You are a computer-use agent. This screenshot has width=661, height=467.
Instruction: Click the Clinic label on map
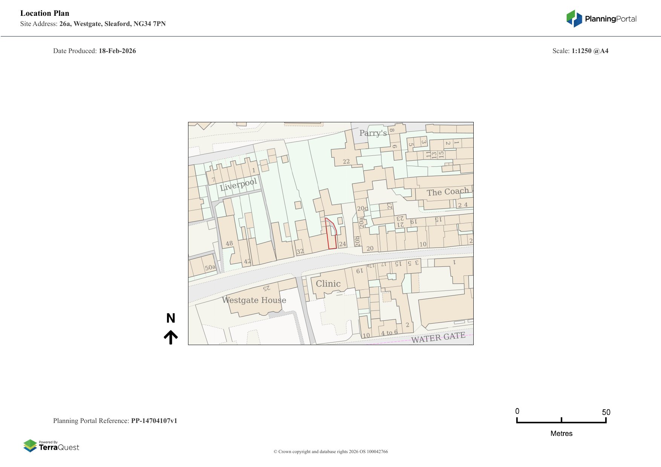[328, 284]
